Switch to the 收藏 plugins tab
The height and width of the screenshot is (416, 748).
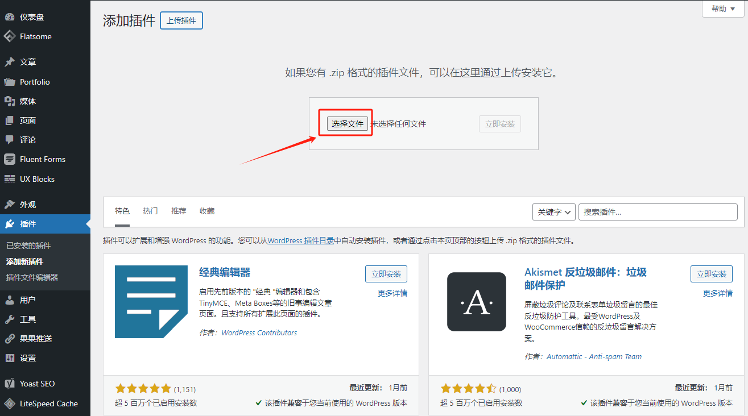point(206,211)
